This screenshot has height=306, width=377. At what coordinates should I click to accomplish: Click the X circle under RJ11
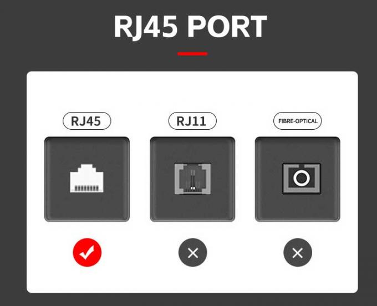[x=192, y=252]
